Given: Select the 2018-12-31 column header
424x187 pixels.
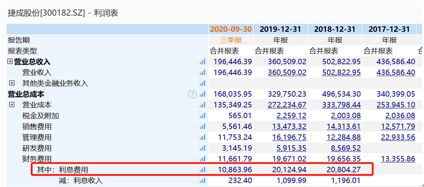Looking at the screenshot, I should click(335, 29).
